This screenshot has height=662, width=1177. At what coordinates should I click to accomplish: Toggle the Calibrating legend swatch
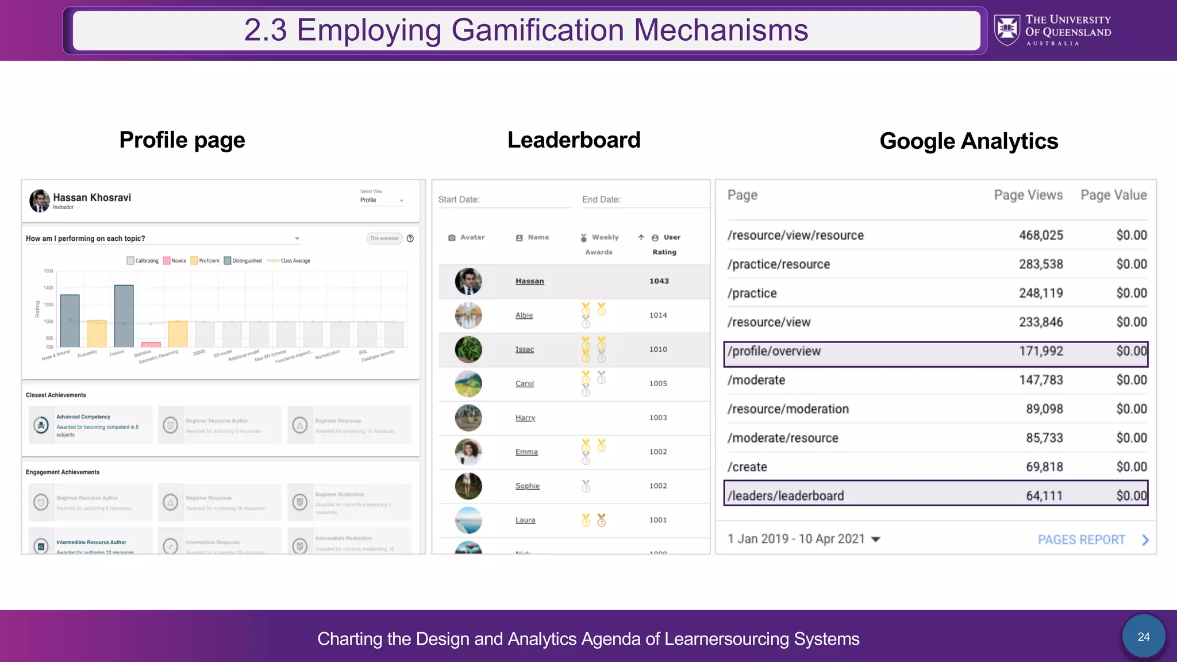130,261
